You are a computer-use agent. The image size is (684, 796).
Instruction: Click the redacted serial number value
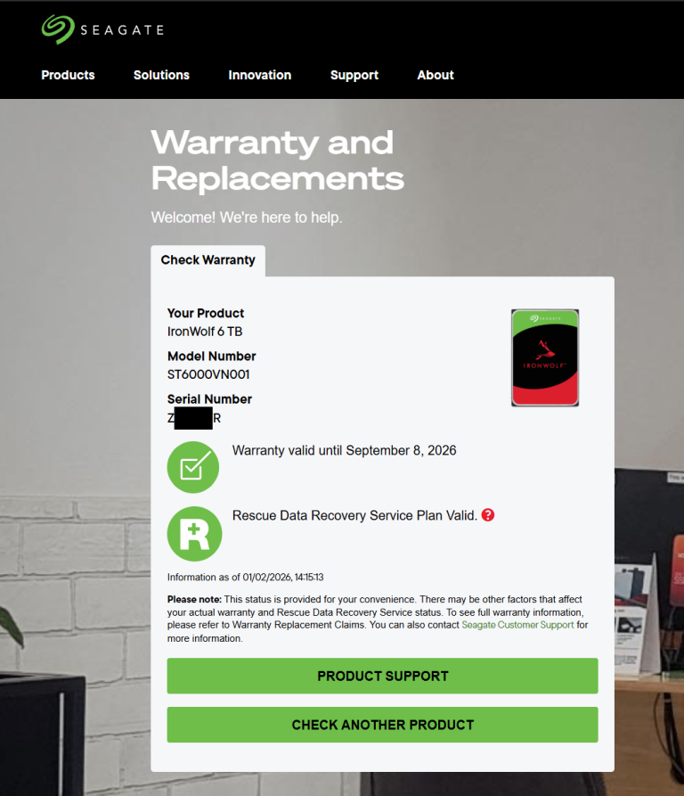(x=194, y=418)
